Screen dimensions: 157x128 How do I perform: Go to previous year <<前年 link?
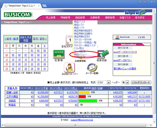click(8, 39)
